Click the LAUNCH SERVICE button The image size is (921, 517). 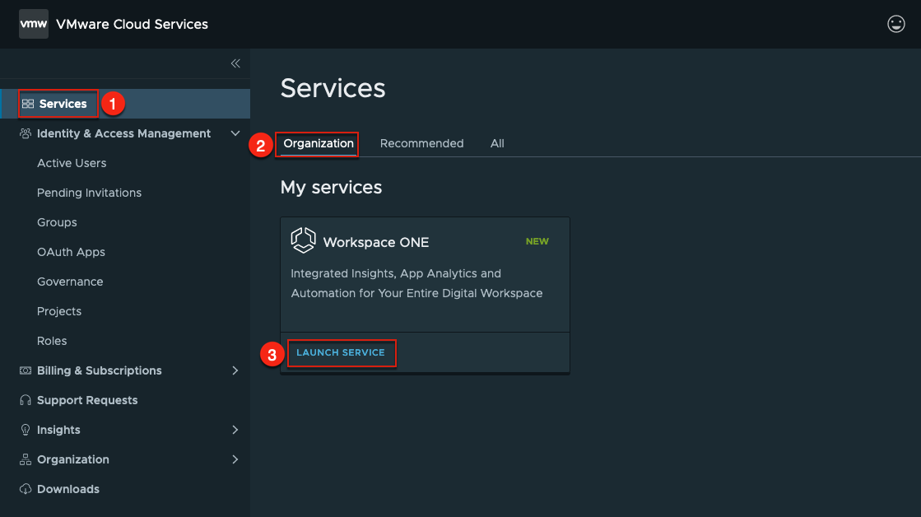[341, 352]
